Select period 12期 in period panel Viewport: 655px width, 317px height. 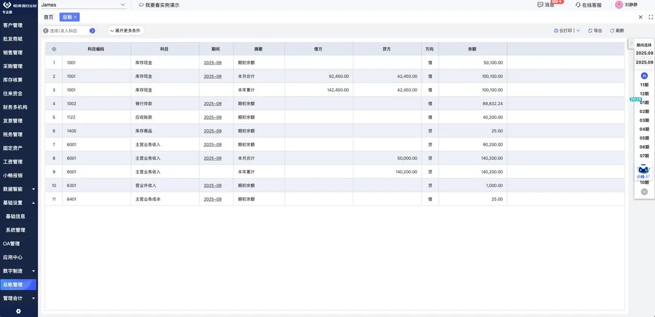pyautogui.click(x=644, y=94)
